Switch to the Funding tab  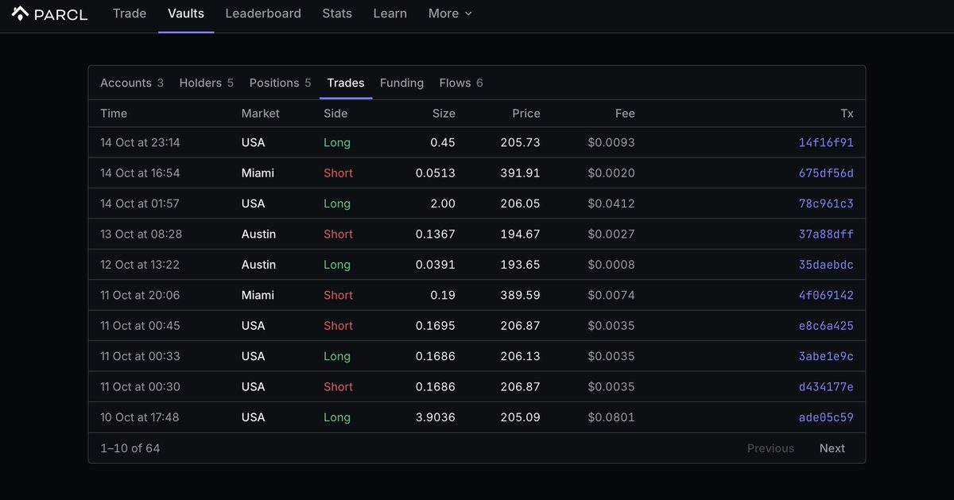[x=401, y=83]
